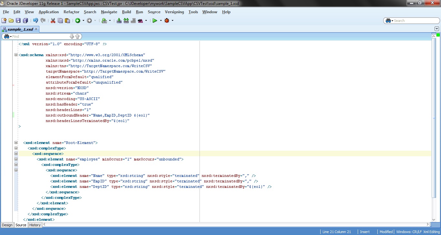Save all files with the Save All icon

25,20
